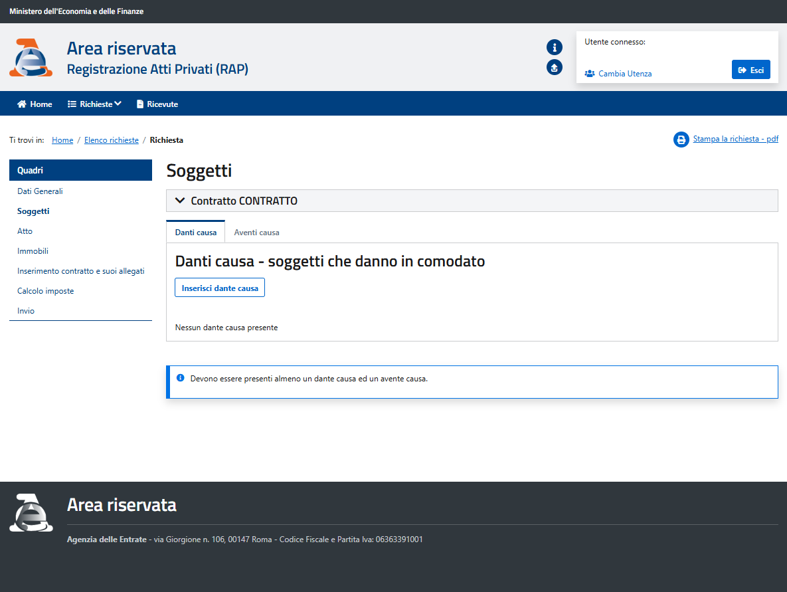Click the Inserisci dante causa button
The height and width of the screenshot is (592, 787).
pos(220,288)
